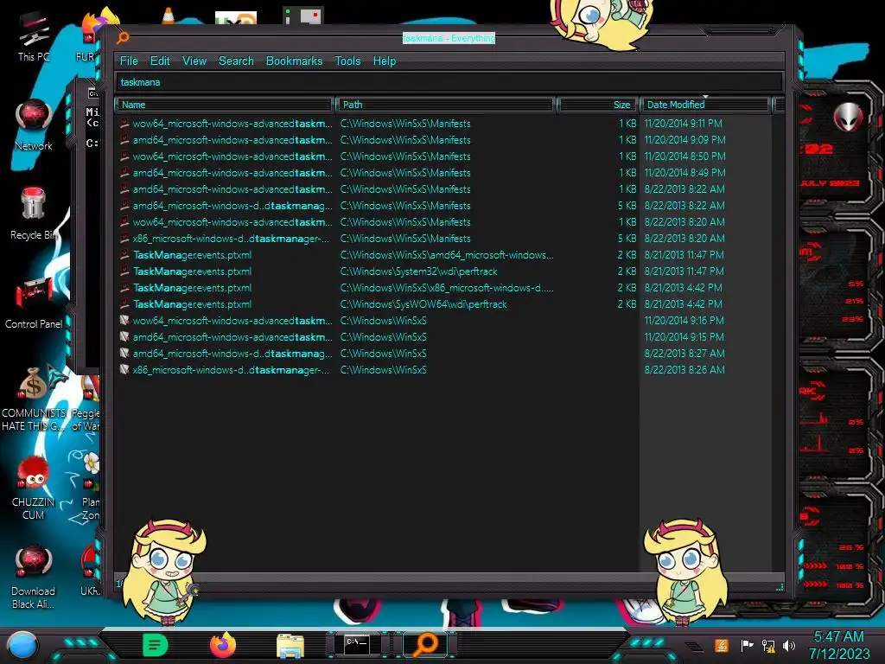Open the Network desktop icon
Screen dimensions: 885x664
[34, 124]
